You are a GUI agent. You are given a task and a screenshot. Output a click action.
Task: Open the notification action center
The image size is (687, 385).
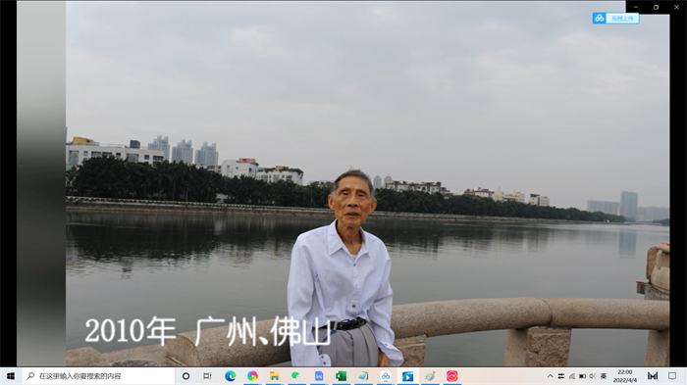tap(672, 376)
